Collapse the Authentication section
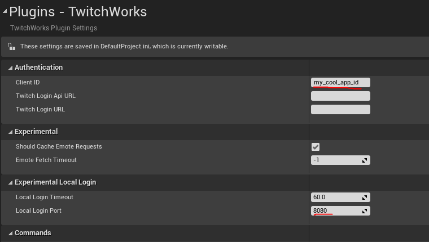 [10, 68]
